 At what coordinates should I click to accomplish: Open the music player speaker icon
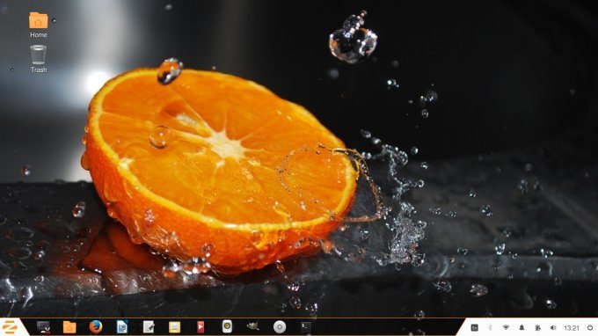227,326
